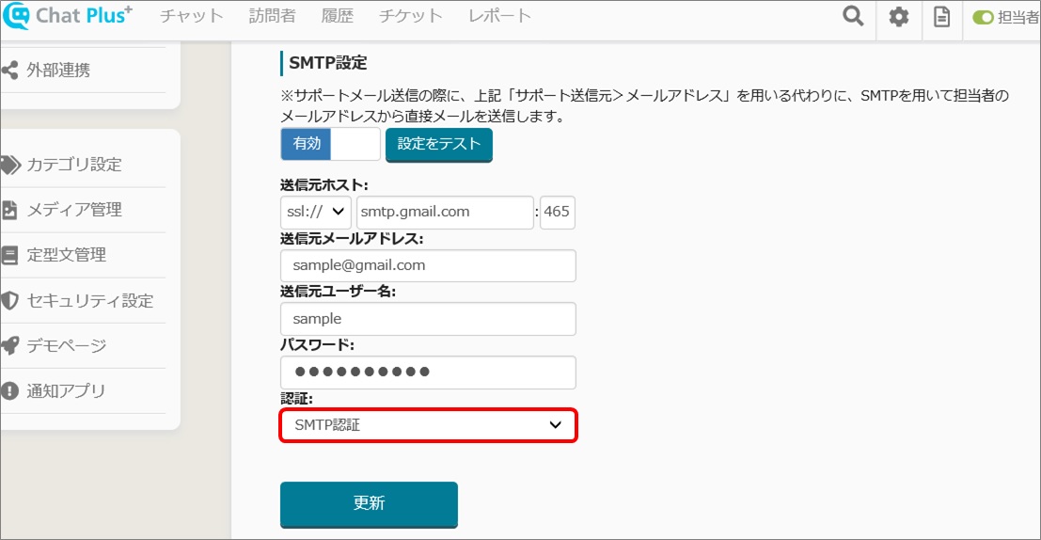The image size is (1041, 540).
Task: Click the Chat Plus logo
Action: pos(68,15)
